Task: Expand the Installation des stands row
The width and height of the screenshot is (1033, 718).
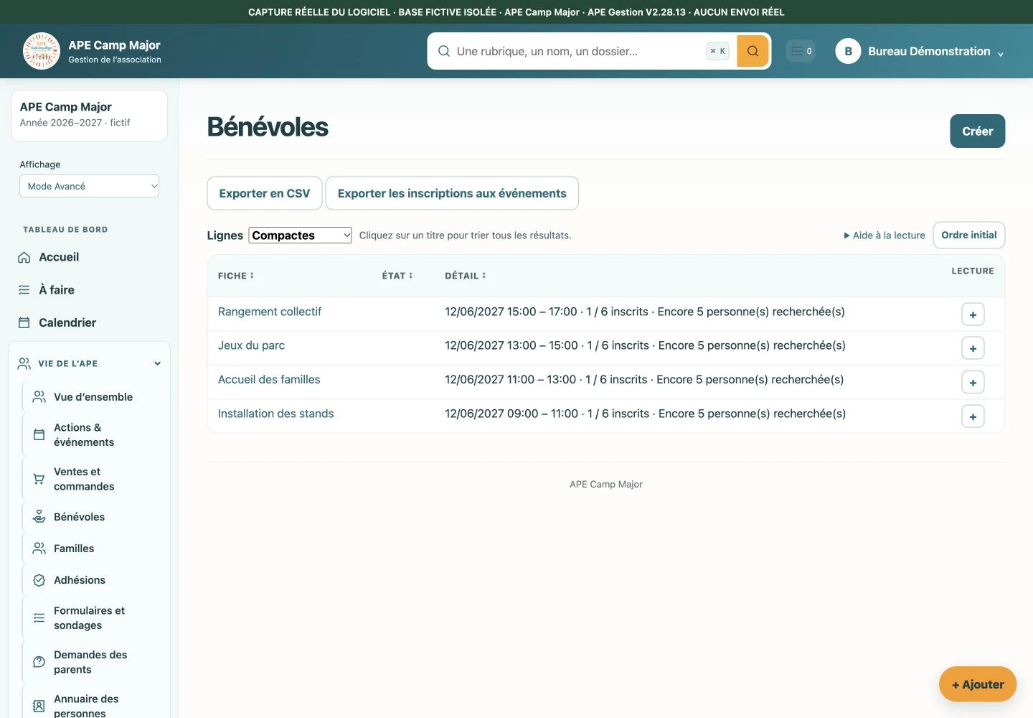Action: (973, 416)
